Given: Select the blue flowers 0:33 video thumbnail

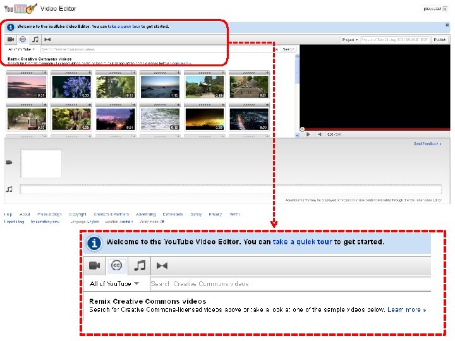Looking at the screenshot, I should click(71, 87).
